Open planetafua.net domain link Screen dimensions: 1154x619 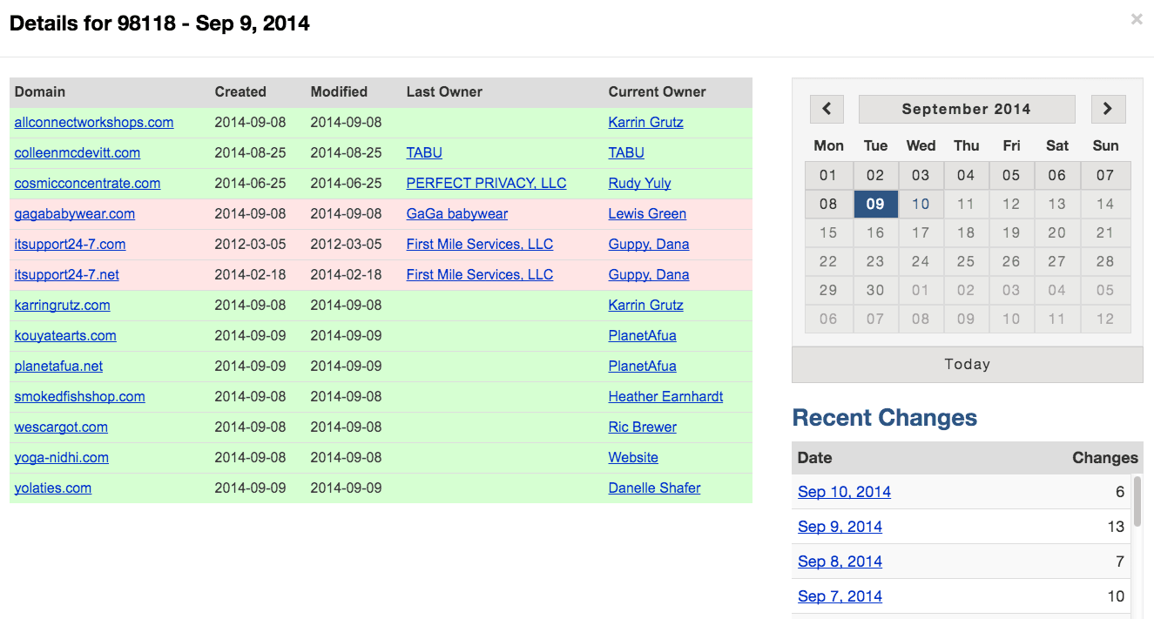click(59, 366)
